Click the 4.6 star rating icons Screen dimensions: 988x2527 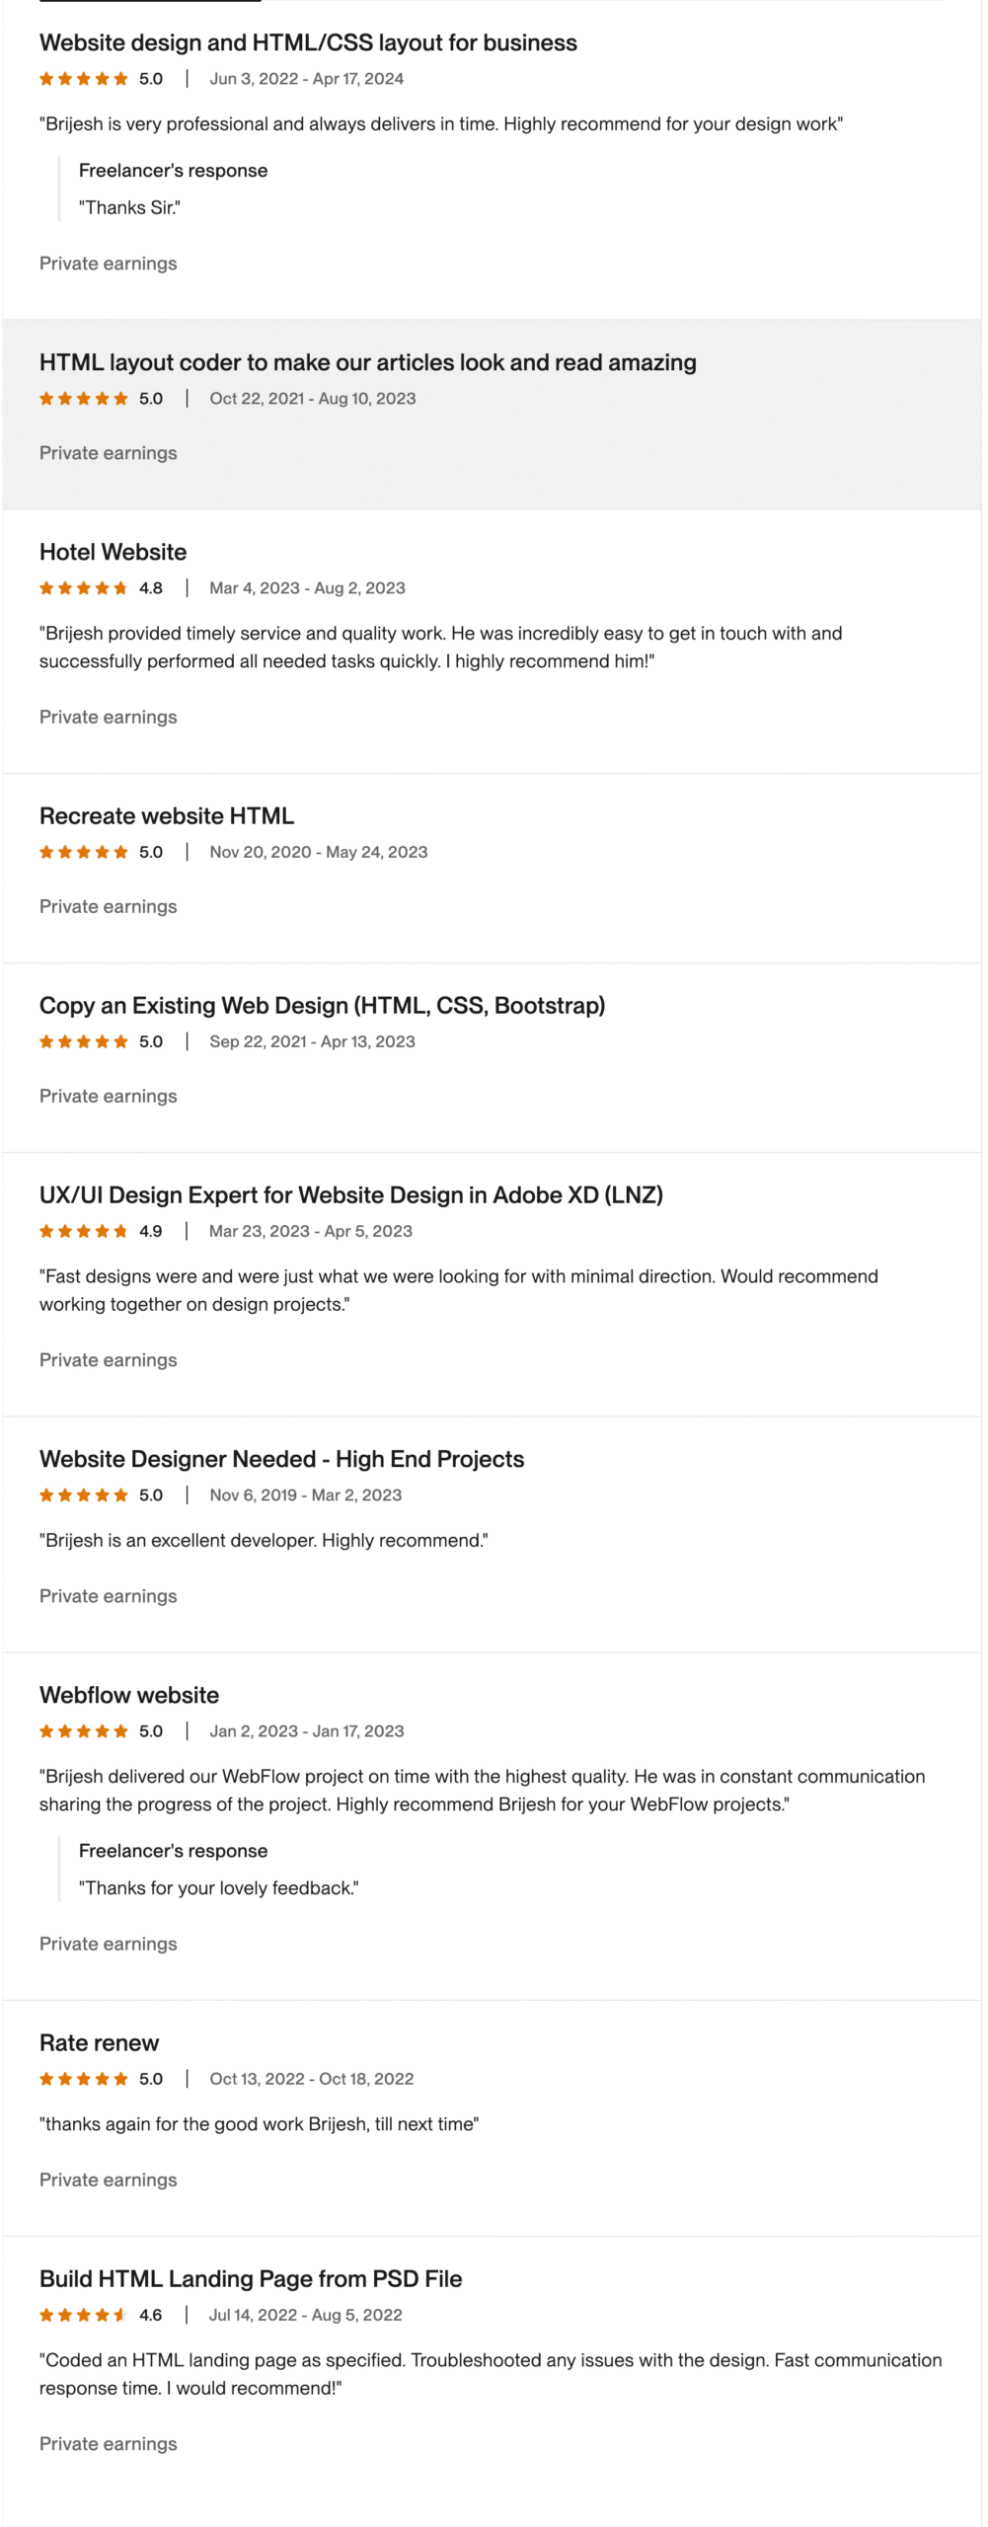pyautogui.click(x=84, y=2314)
